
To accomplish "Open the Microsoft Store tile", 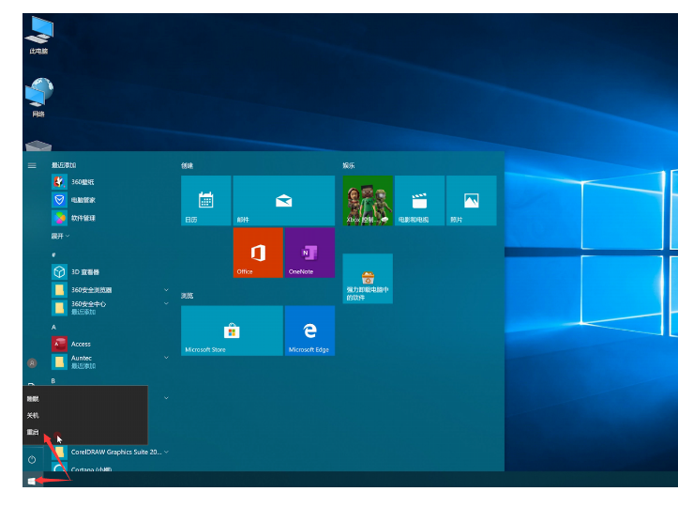I will tap(232, 330).
